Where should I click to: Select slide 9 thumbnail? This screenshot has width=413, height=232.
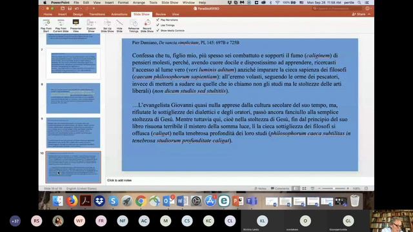point(73,133)
